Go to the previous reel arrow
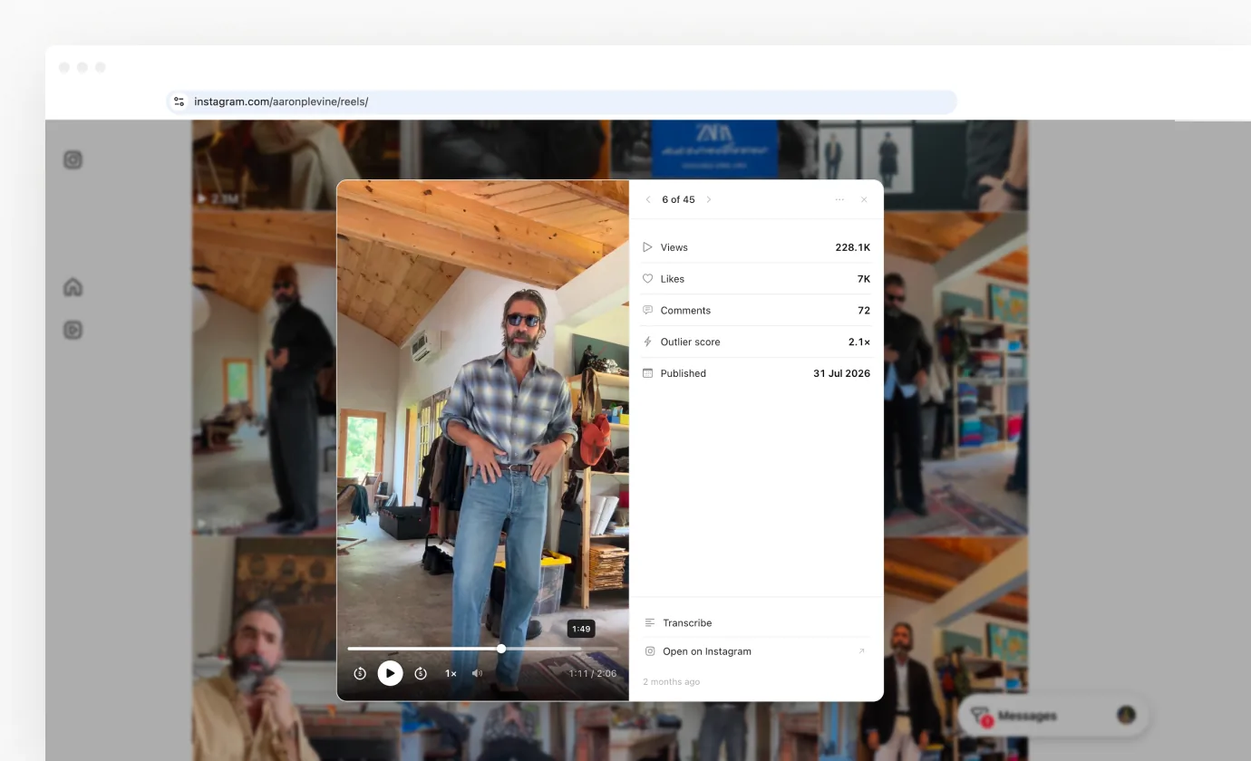 coord(648,199)
